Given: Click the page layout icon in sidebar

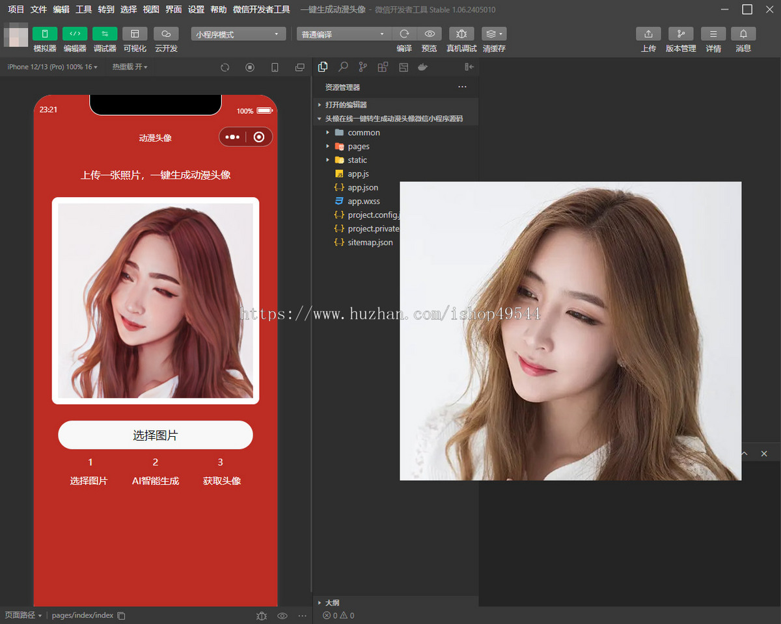Looking at the screenshot, I should tap(404, 67).
